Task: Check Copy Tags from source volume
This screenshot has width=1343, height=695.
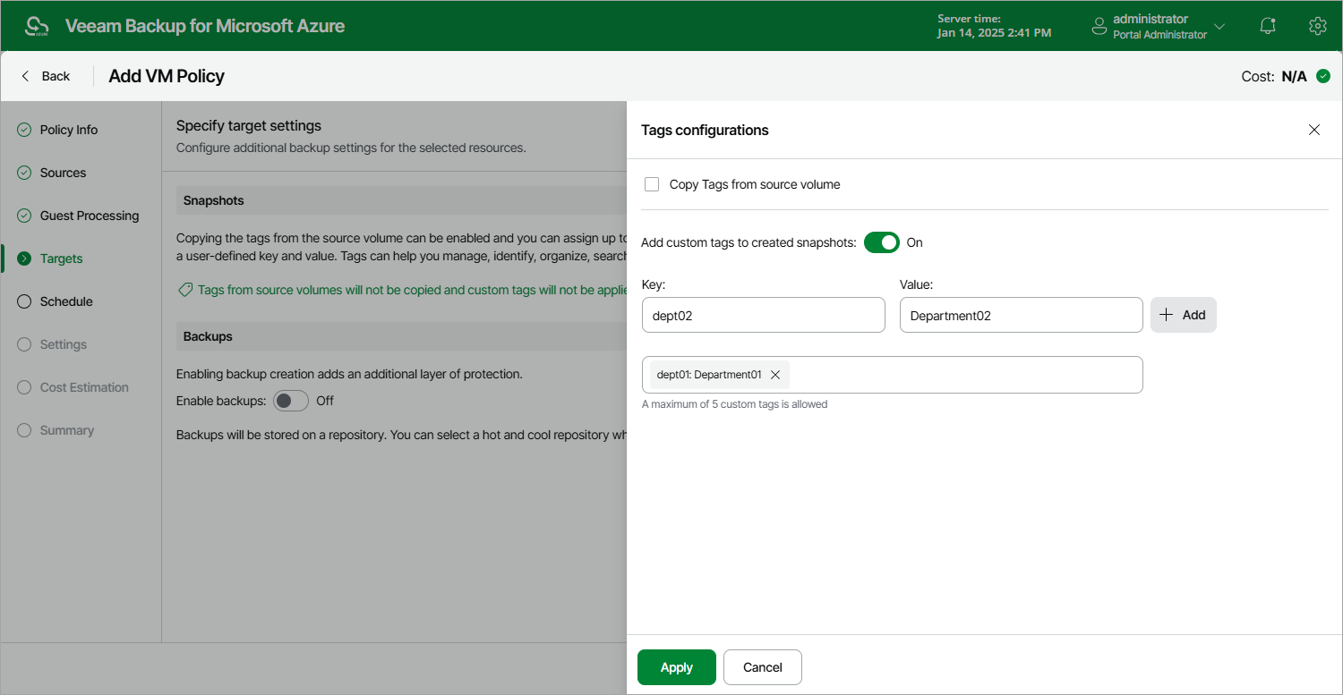Action: (x=652, y=184)
